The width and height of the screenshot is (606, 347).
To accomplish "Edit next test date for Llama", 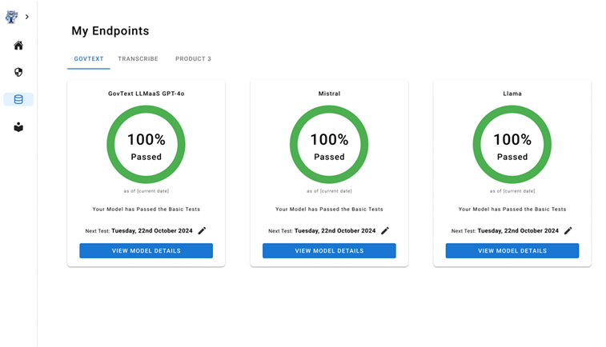I will click(x=568, y=231).
